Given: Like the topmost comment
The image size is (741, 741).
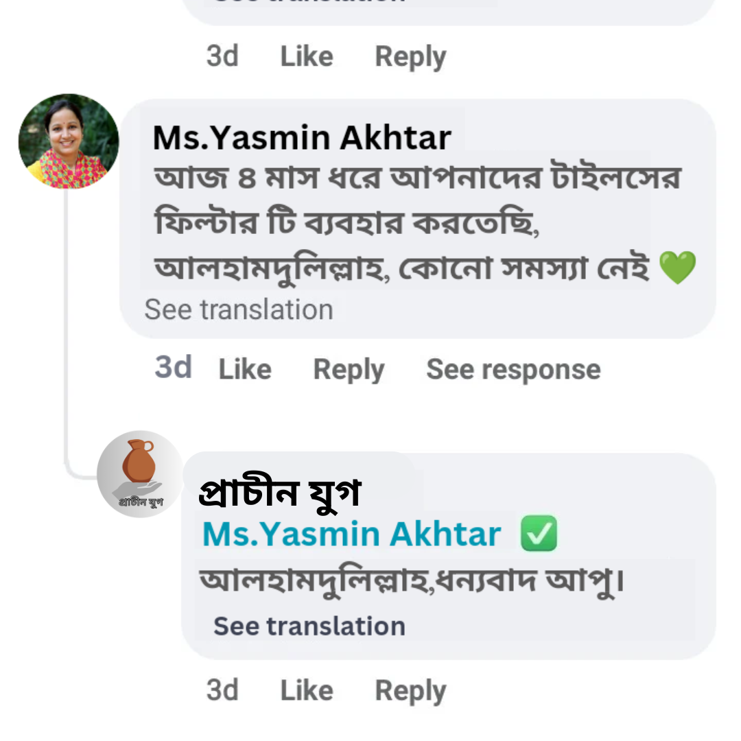Looking at the screenshot, I should click(306, 56).
